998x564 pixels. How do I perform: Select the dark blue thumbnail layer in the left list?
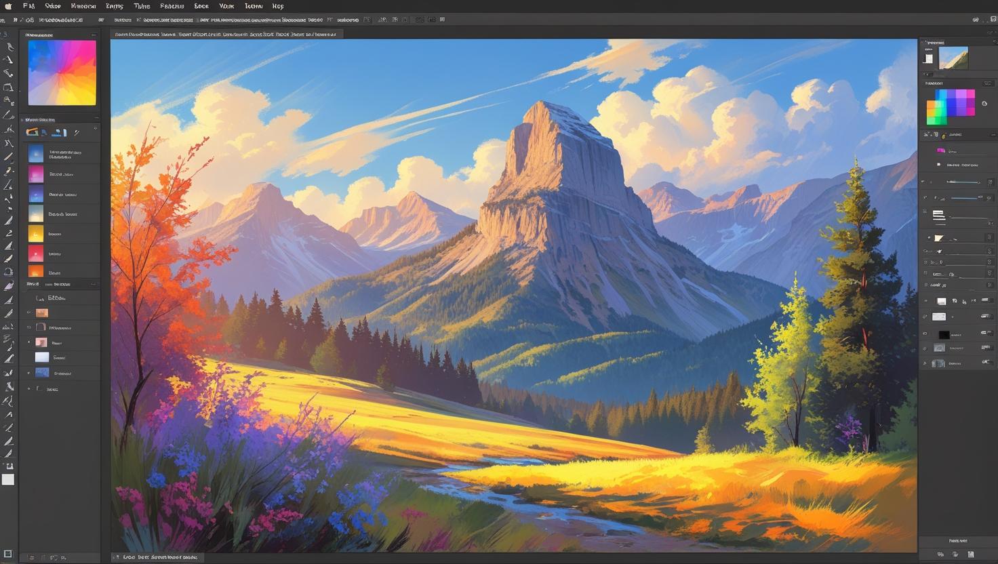(42, 373)
